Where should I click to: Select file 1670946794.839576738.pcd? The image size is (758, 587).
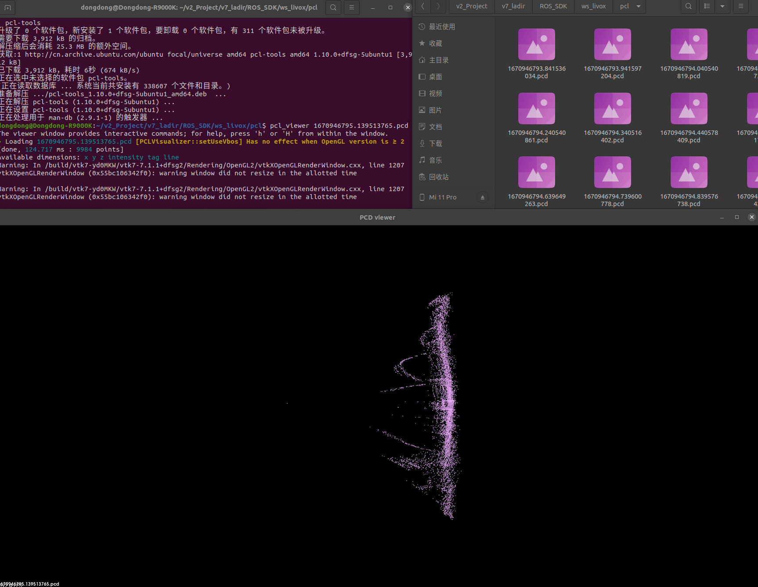(x=689, y=181)
